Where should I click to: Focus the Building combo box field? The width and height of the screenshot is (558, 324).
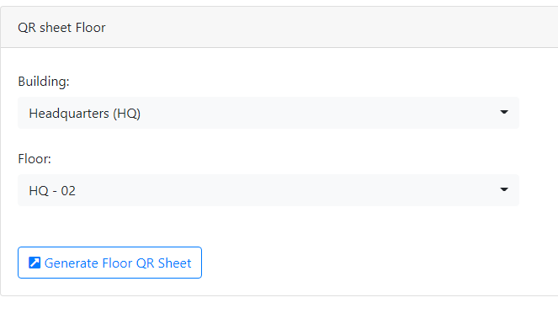(268, 113)
